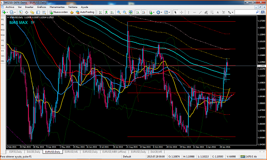Switch to the EURUSD,MB9 (offline) tab

pyautogui.click(x=114, y=152)
